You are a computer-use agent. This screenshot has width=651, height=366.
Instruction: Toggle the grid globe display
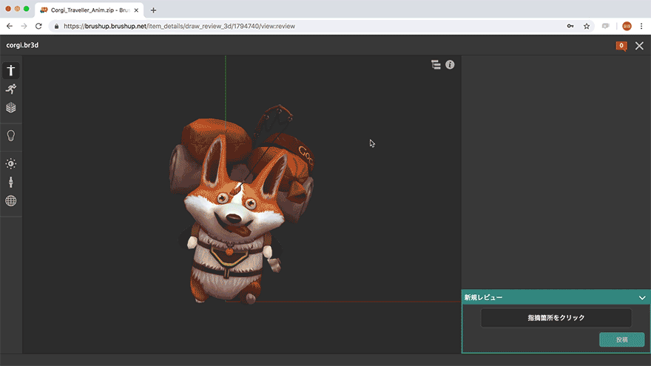(11, 201)
